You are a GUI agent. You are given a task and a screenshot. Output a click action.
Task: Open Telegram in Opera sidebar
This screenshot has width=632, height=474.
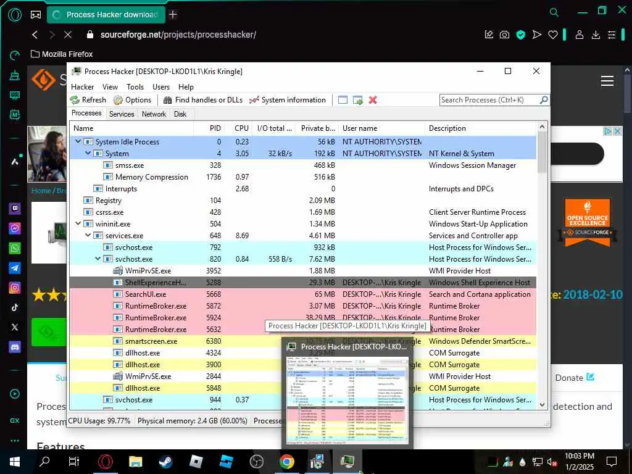[x=15, y=268]
